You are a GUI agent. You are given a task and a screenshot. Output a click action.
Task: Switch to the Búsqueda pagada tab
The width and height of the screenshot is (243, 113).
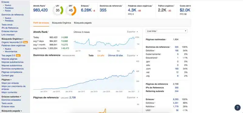pyautogui.click(x=83, y=23)
